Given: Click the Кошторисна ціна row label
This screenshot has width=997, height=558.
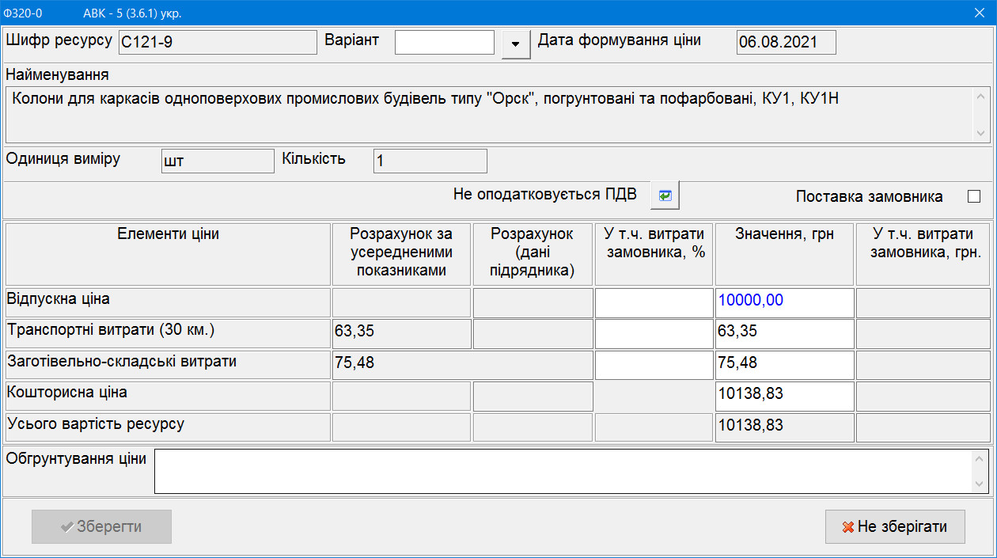Looking at the screenshot, I should click(x=169, y=396).
